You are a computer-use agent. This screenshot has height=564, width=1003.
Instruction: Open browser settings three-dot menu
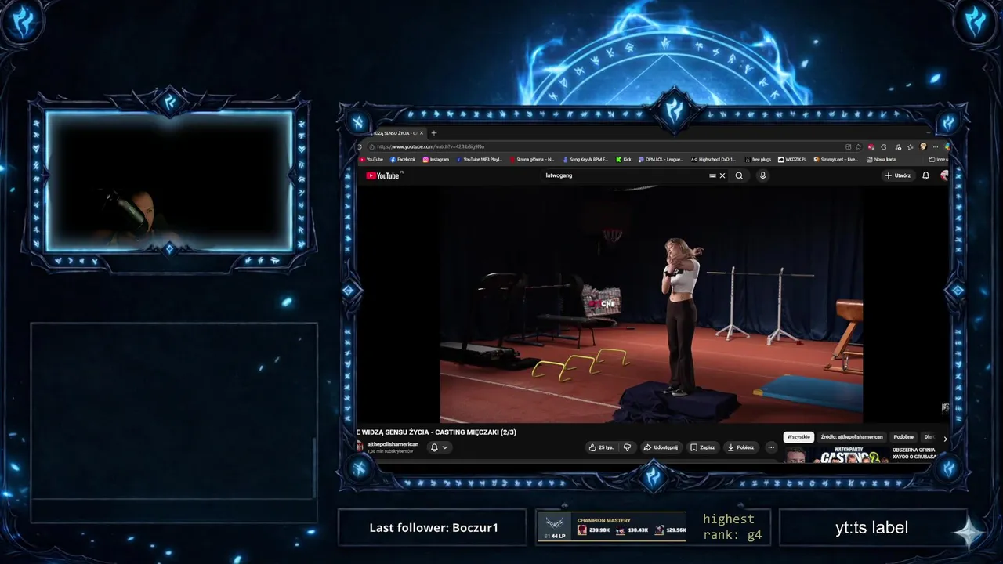pos(935,146)
